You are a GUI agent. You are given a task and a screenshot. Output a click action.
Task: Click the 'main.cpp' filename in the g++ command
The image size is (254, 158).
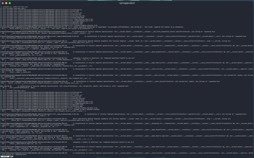coord(25,7)
